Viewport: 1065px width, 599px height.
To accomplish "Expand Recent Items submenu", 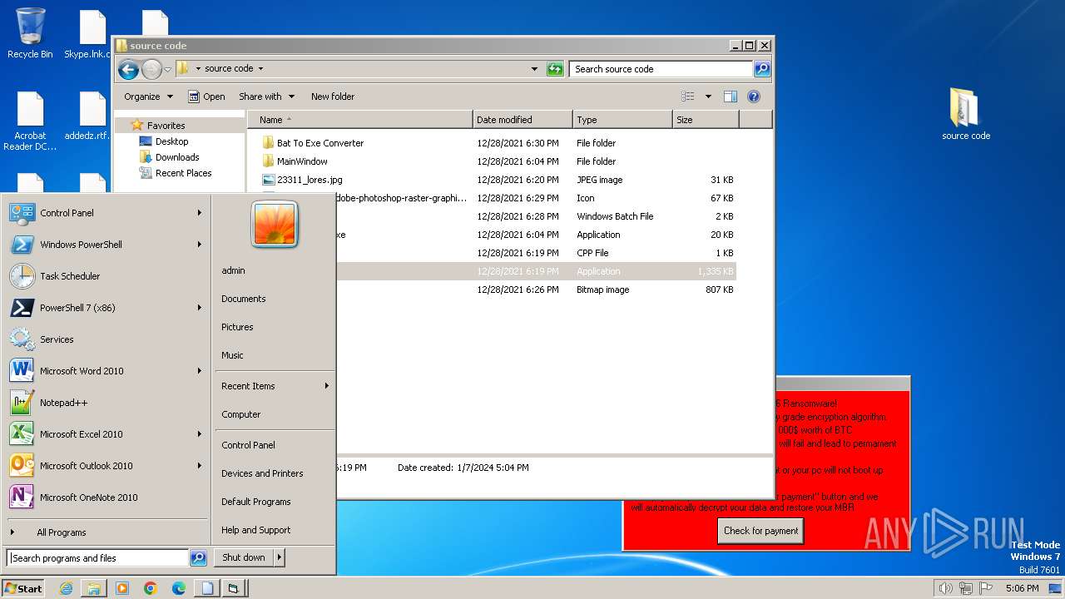I will tap(275, 386).
